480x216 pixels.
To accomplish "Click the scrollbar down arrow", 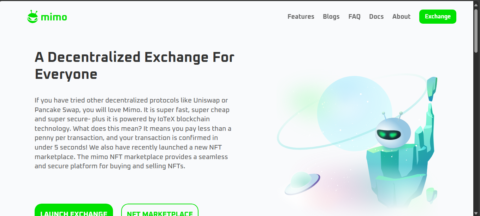I will tap(476, 213).
